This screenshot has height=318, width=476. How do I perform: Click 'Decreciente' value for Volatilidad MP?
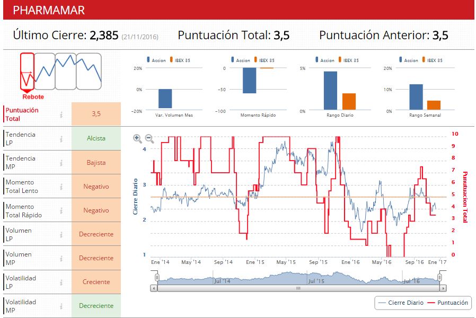coord(96,306)
